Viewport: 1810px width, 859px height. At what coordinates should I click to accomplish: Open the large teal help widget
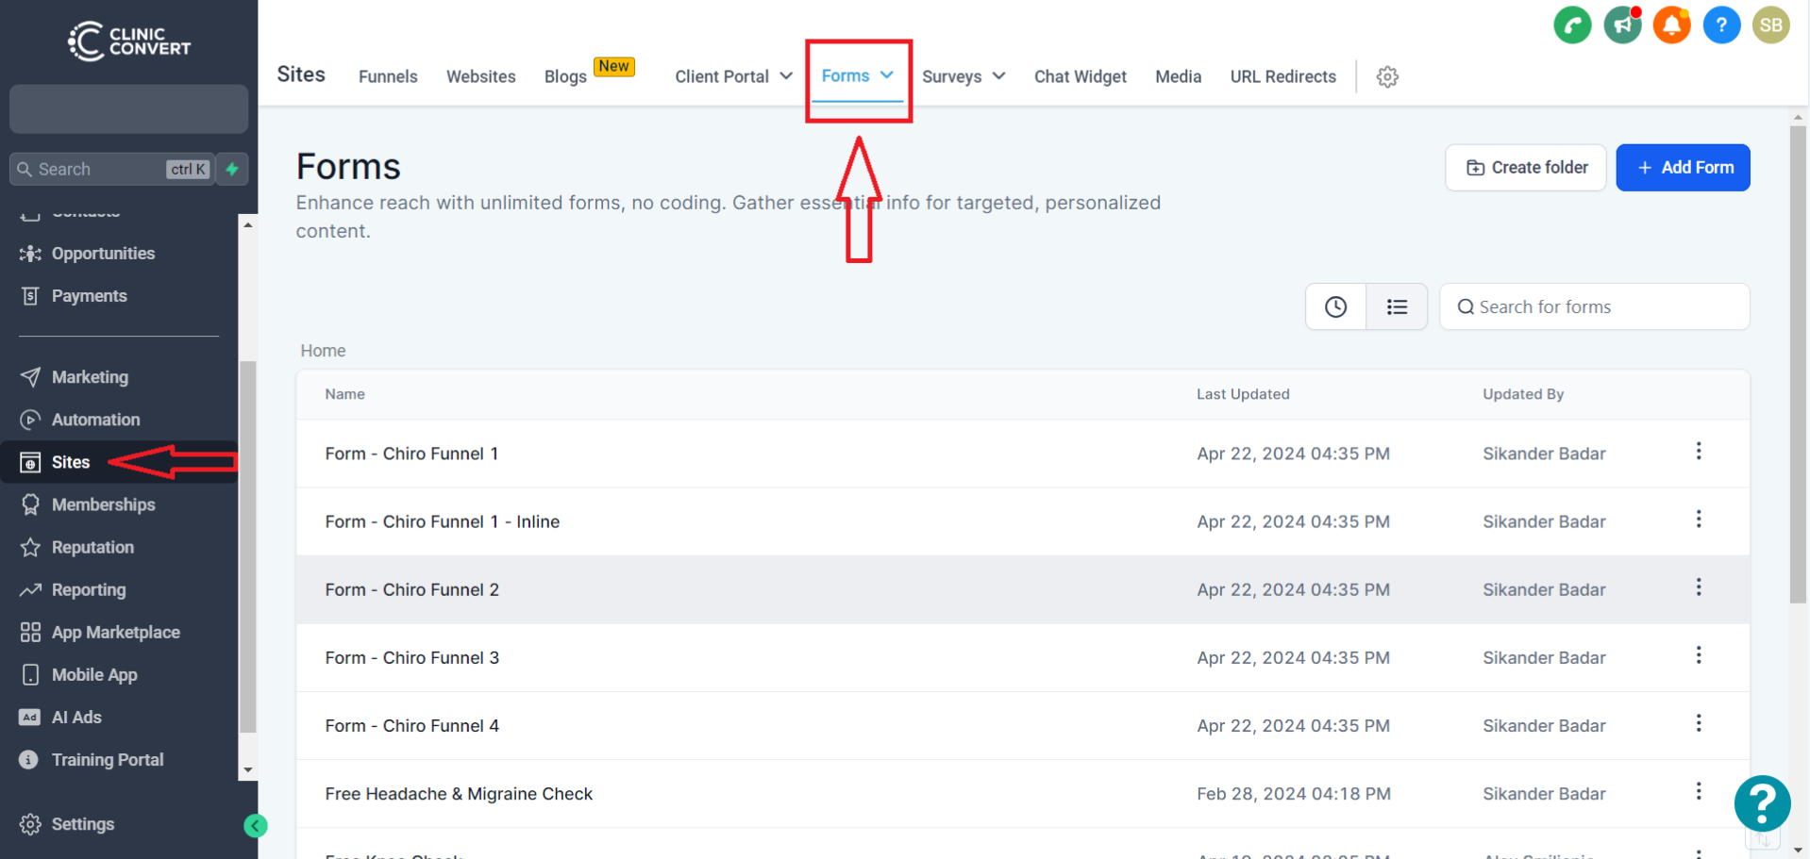click(1762, 803)
